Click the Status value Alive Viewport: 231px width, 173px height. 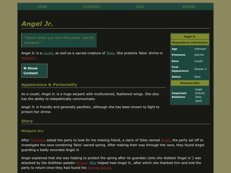point(197,77)
